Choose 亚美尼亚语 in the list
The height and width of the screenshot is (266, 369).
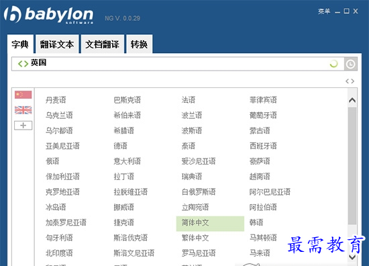(62, 146)
